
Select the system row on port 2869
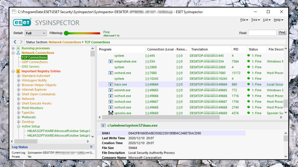(190, 67)
